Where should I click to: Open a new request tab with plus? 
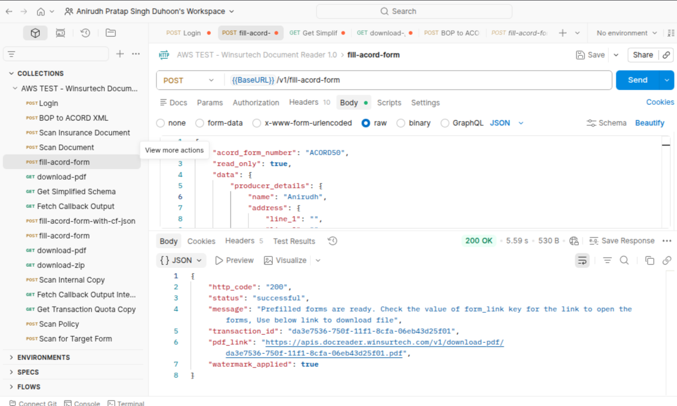562,33
